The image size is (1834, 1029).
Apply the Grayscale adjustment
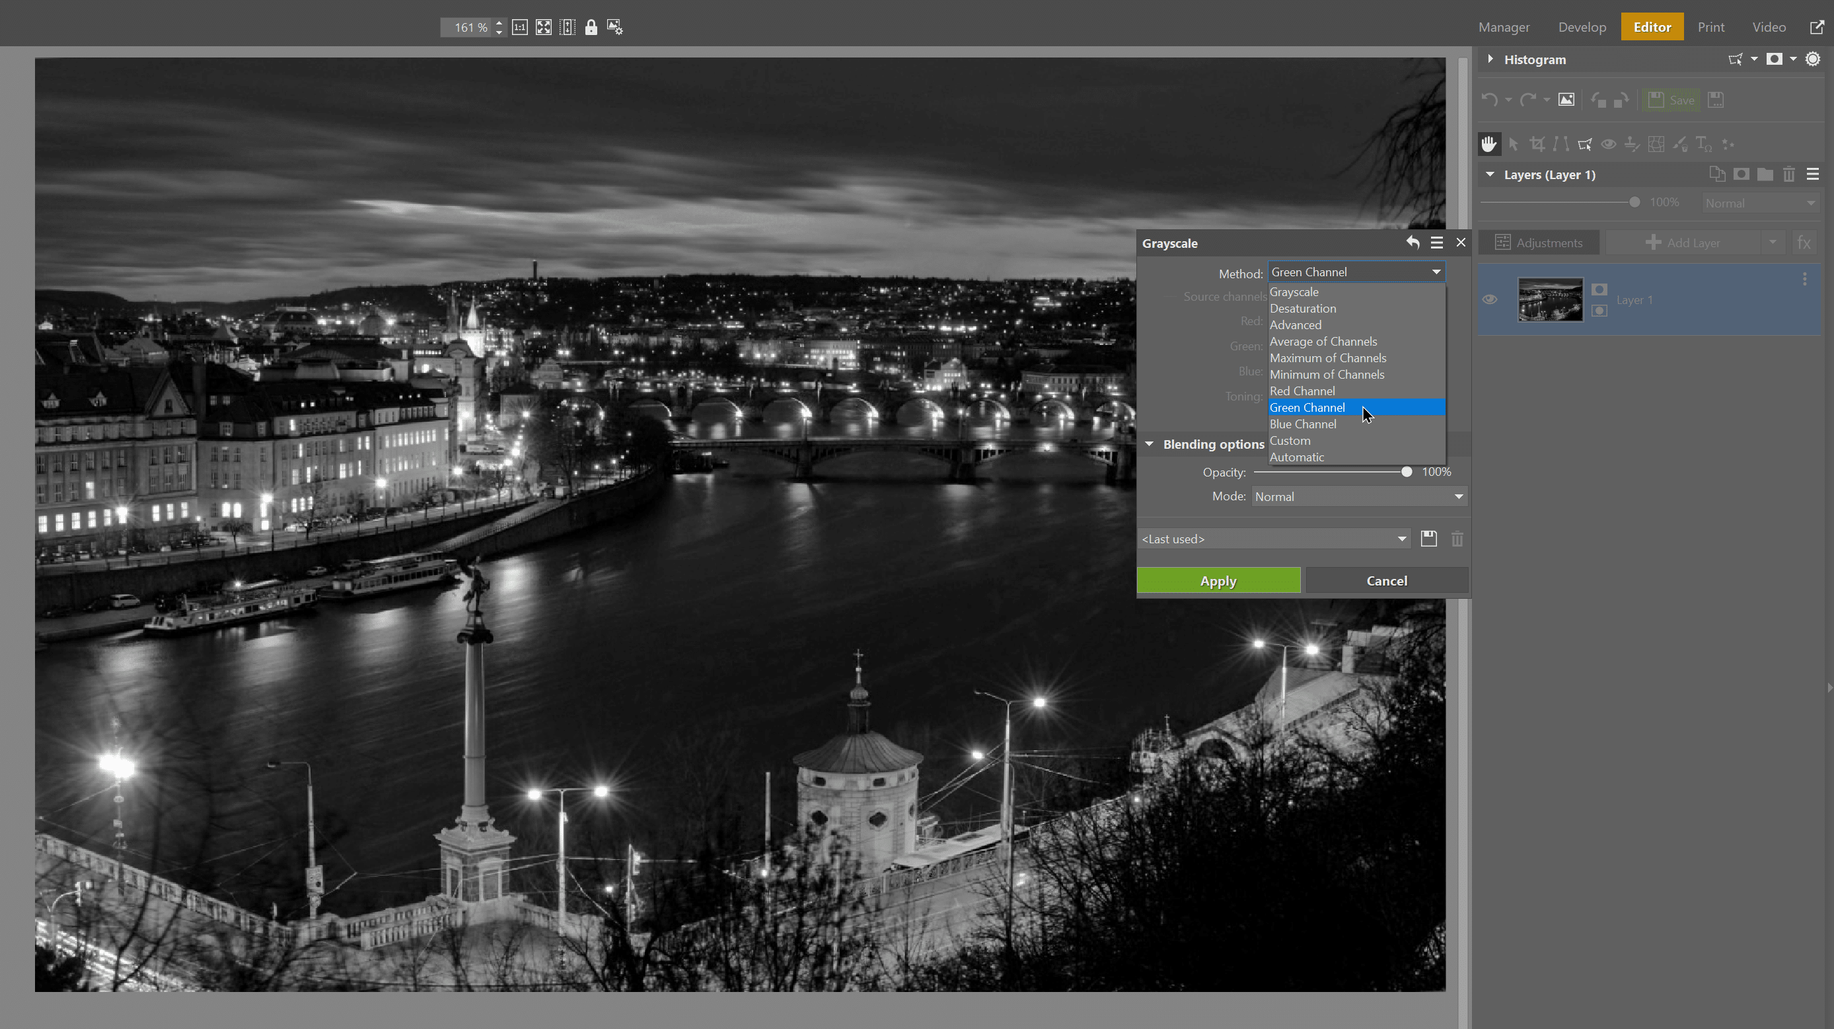pyautogui.click(x=1218, y=580)
